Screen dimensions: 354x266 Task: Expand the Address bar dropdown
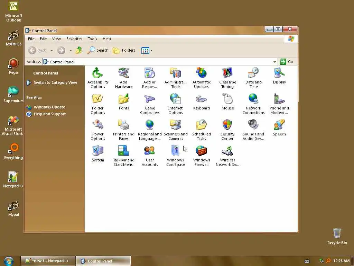coord(274,62)
